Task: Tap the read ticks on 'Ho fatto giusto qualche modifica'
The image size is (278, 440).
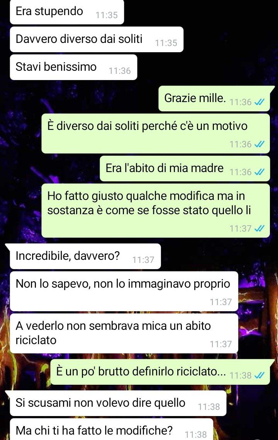Action: pos(259,229)
